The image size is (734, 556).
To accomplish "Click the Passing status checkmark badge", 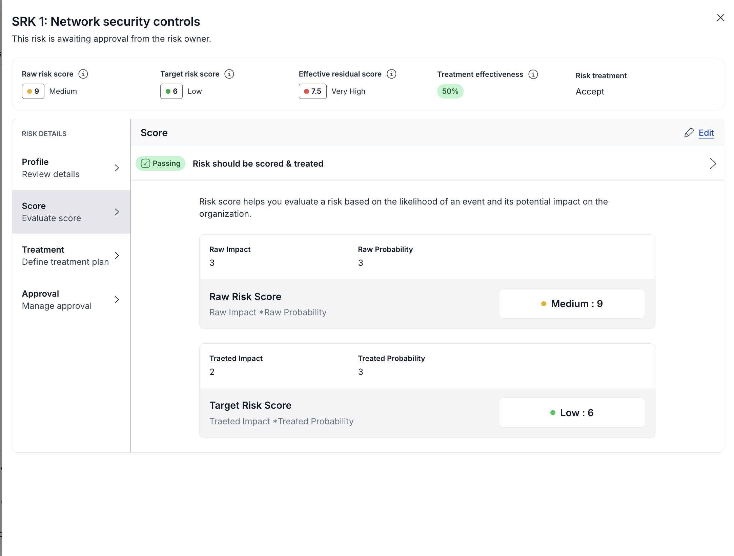I will coord(160,164).
